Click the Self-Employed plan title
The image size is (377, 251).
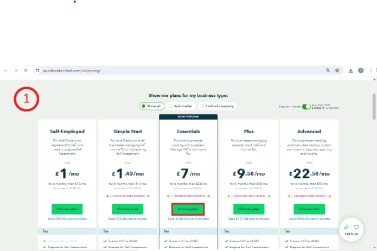tap(67, 132)
